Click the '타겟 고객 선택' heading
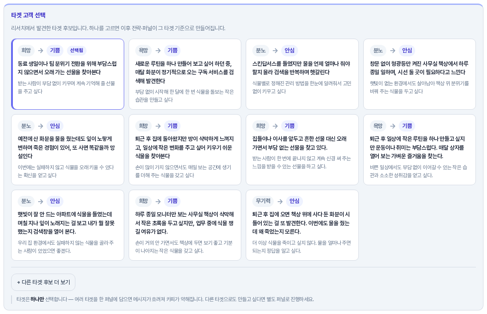 pos(28,15)
